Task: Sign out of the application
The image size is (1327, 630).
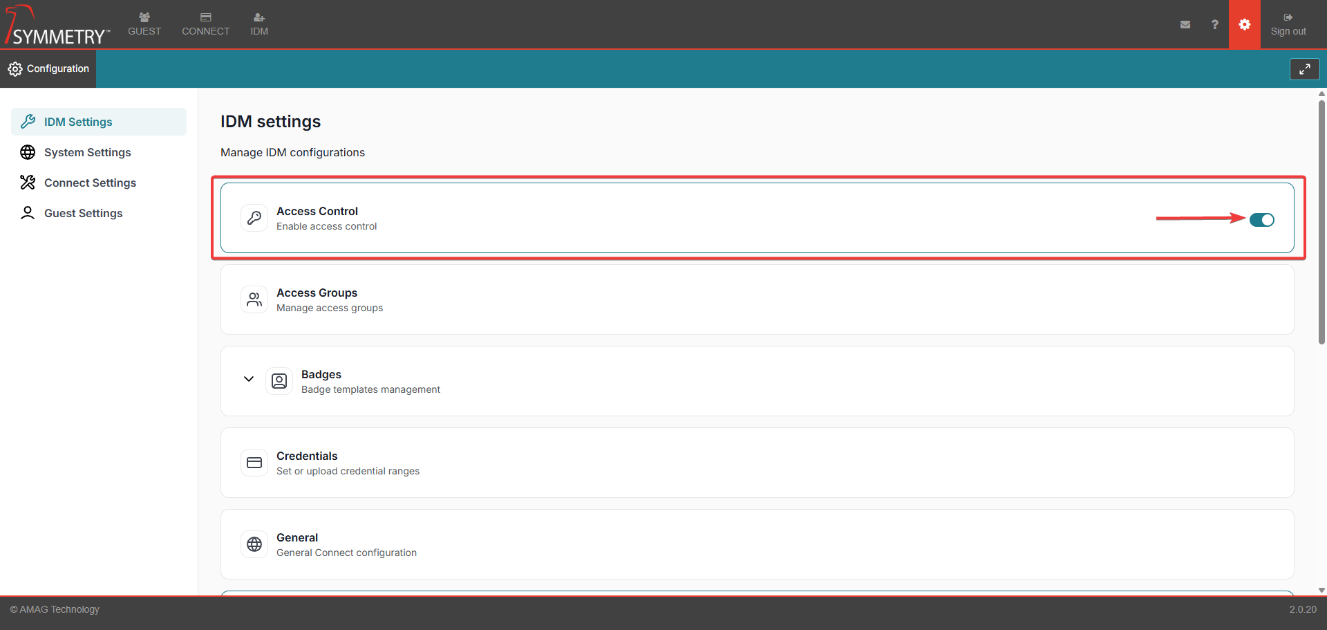Action: coord(1288,24)
